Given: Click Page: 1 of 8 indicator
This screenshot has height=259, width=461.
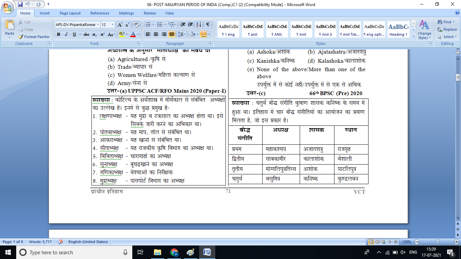Looking at the screenshot, I should tap(13, 242).
